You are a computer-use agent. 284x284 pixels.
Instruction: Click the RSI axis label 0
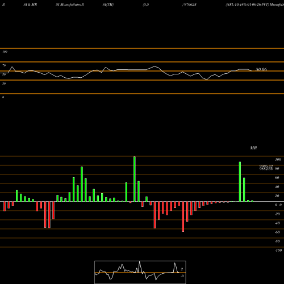[x=3, y=97]
